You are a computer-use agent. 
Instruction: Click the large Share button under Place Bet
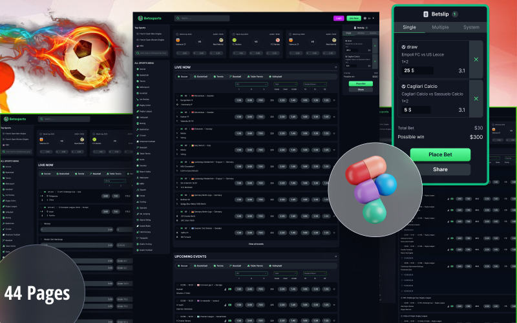pos(440,169)
